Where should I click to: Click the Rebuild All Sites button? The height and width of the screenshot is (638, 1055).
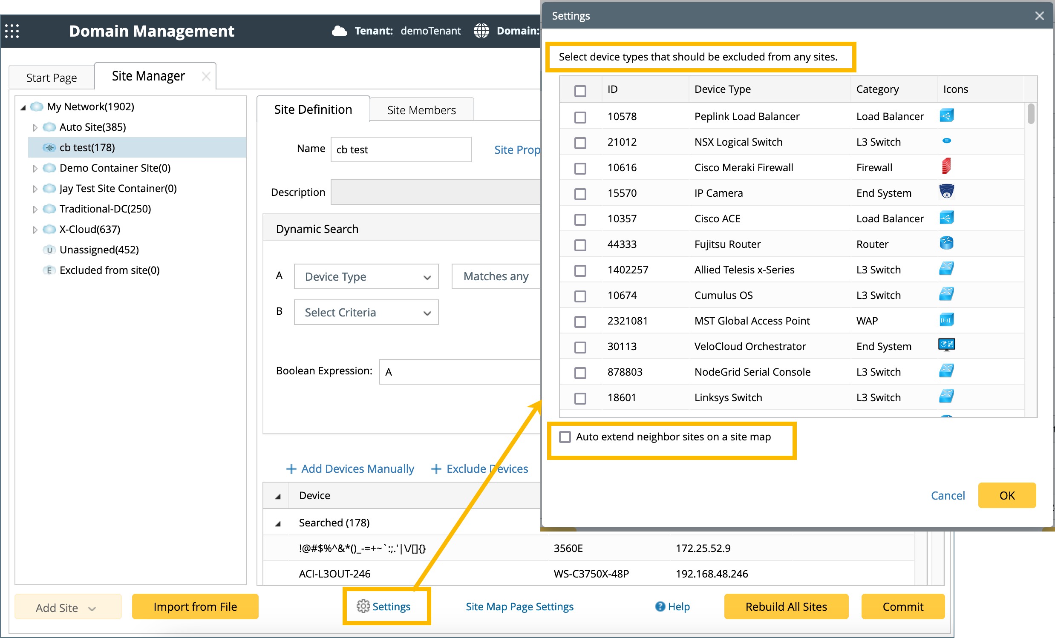786,606
